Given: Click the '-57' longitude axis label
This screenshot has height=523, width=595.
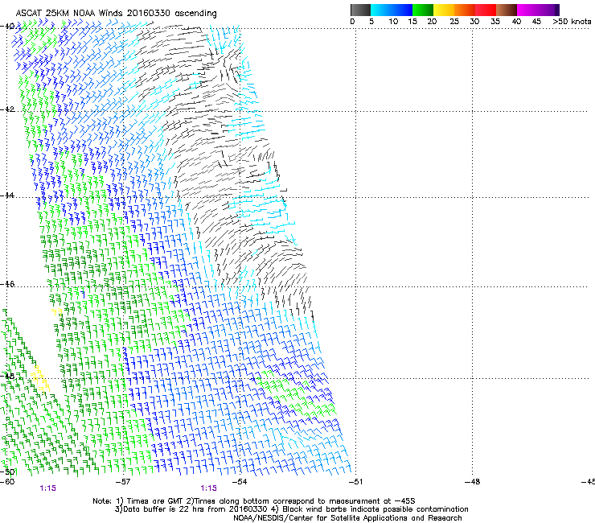Looking at the screenshot, I should coord(123,482).
